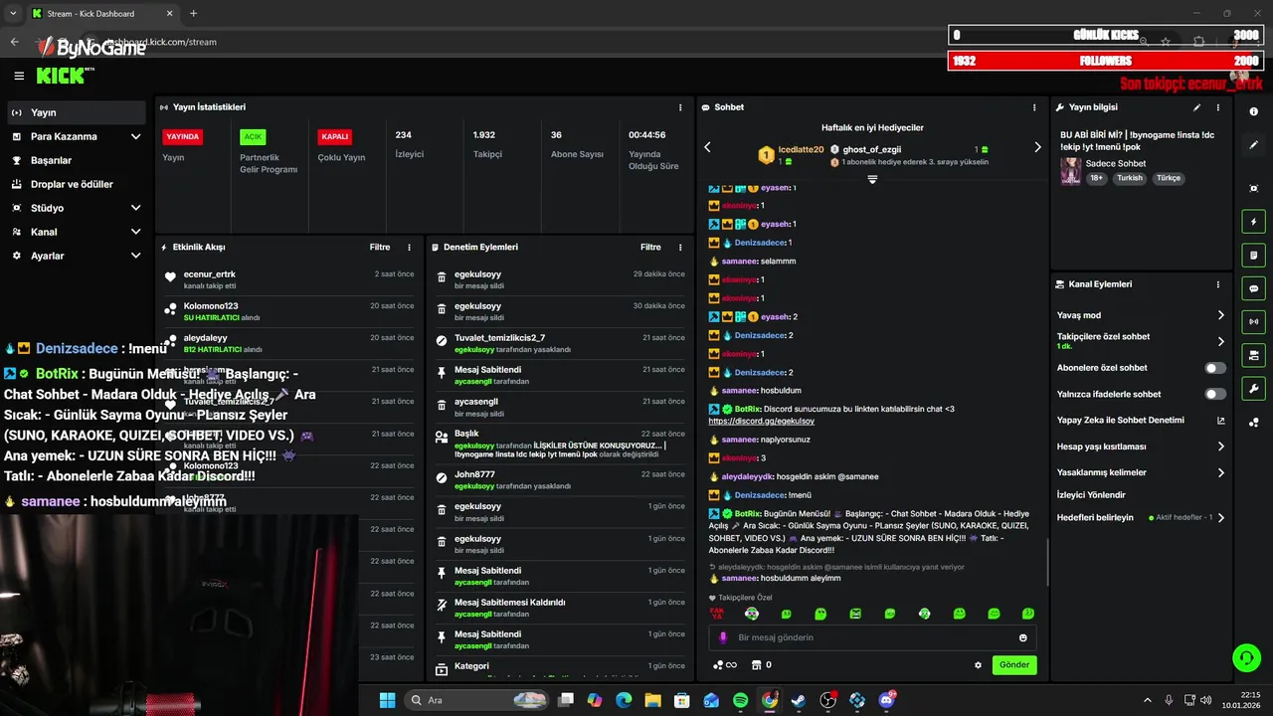Click the chat panel scrollbar

pyautogui.click(x=1047, y=562)
